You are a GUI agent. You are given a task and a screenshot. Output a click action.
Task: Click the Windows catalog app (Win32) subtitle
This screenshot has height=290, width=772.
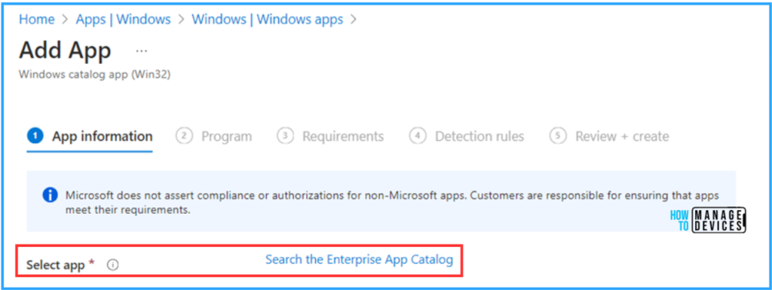[x=94, y=75]
